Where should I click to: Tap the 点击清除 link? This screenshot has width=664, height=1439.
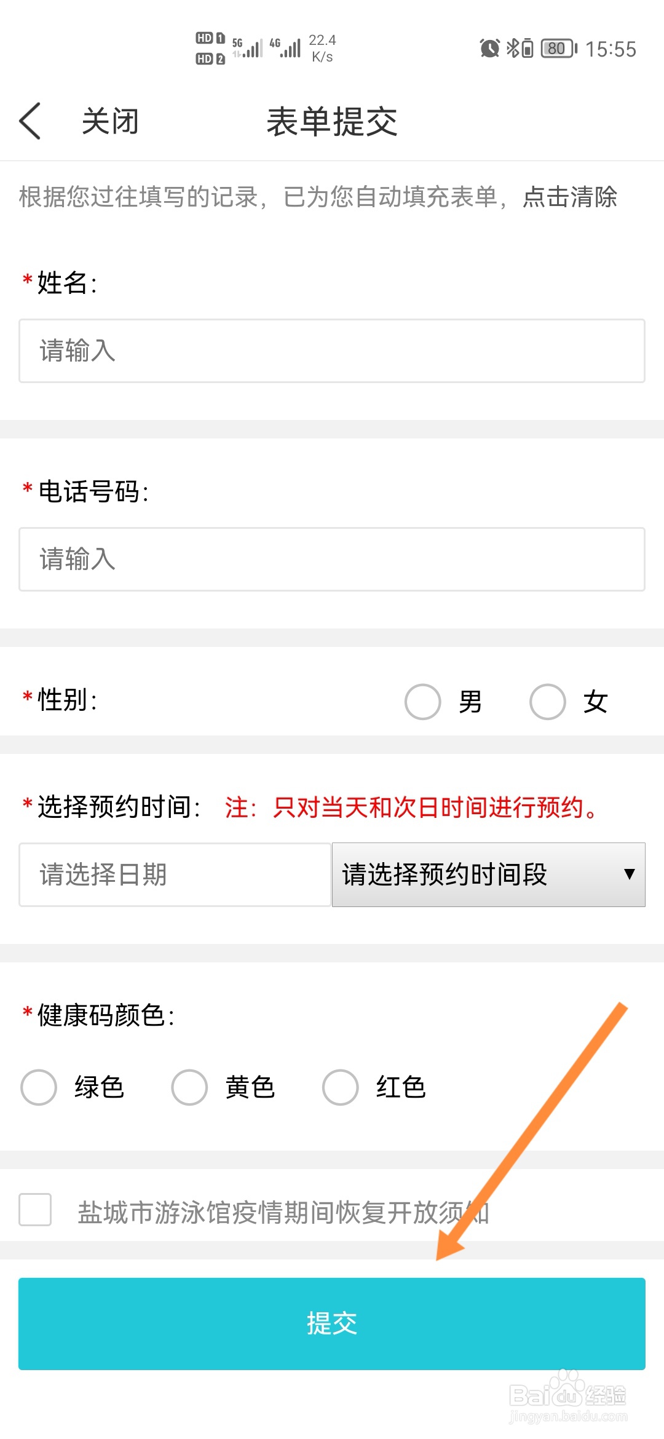click(x=570, y=197)
